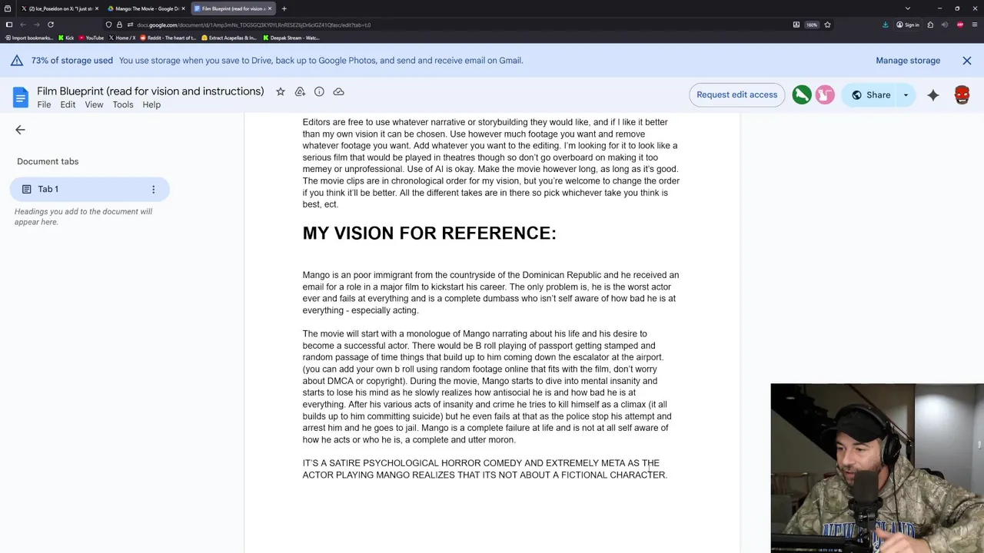Click the move-to-folder icon beside the title

pos(300,91)
